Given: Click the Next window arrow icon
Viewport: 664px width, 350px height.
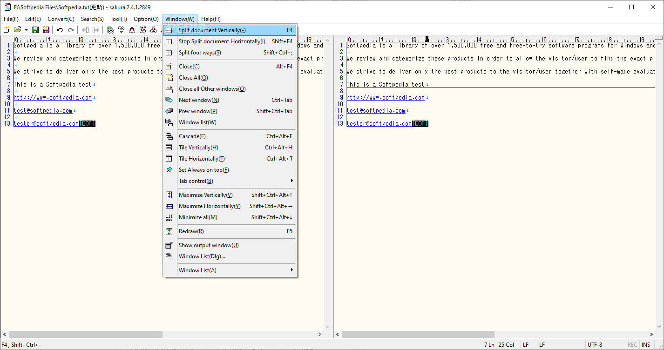Looking at the screenshot, I should coord(169,100).
